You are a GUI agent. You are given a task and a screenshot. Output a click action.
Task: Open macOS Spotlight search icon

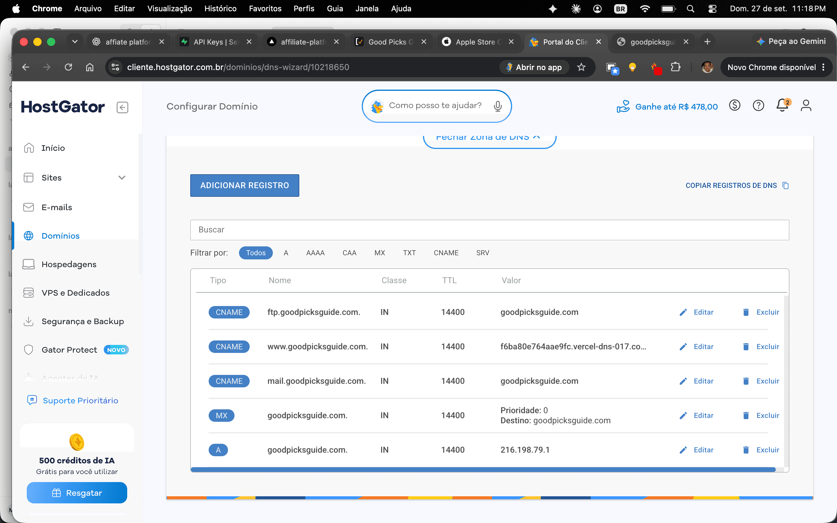pyautogui.click(x=690, y=9)
